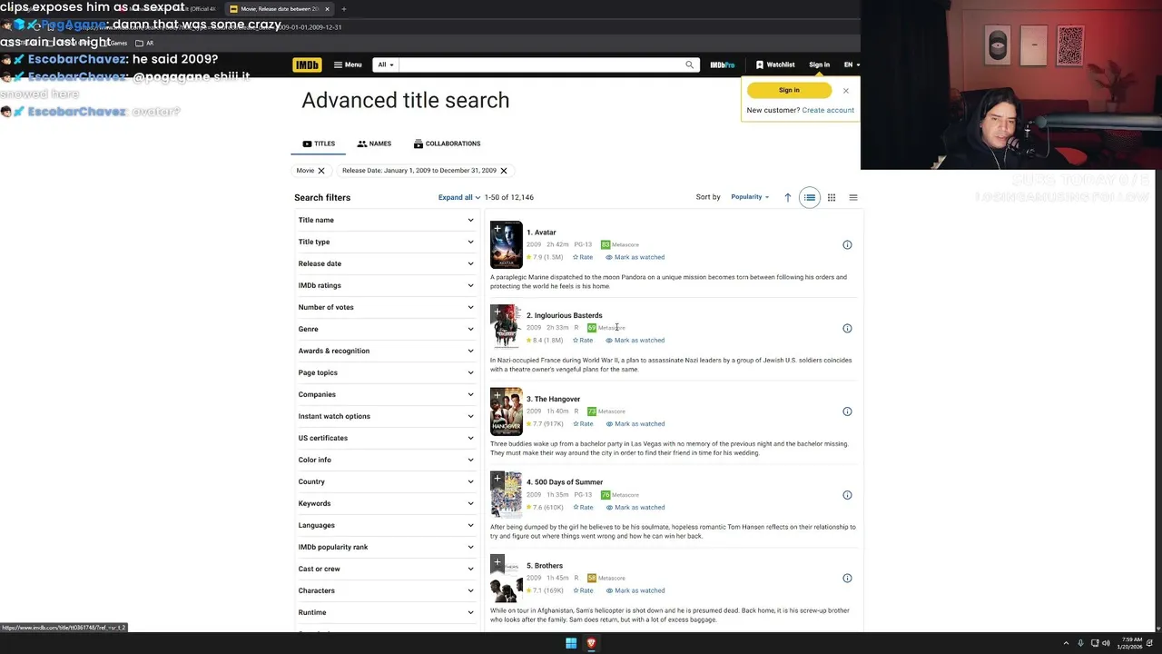1162x654 pixels.
Task: Expand the Instant watch options filter
Action: coord(386,416)
